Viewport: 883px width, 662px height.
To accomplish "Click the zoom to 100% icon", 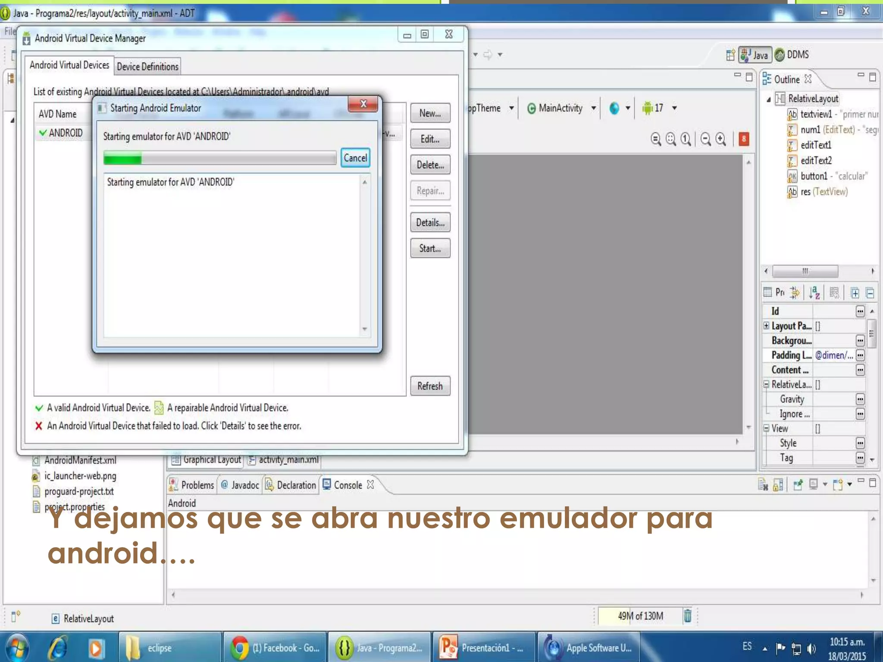I will coord(686,139).
